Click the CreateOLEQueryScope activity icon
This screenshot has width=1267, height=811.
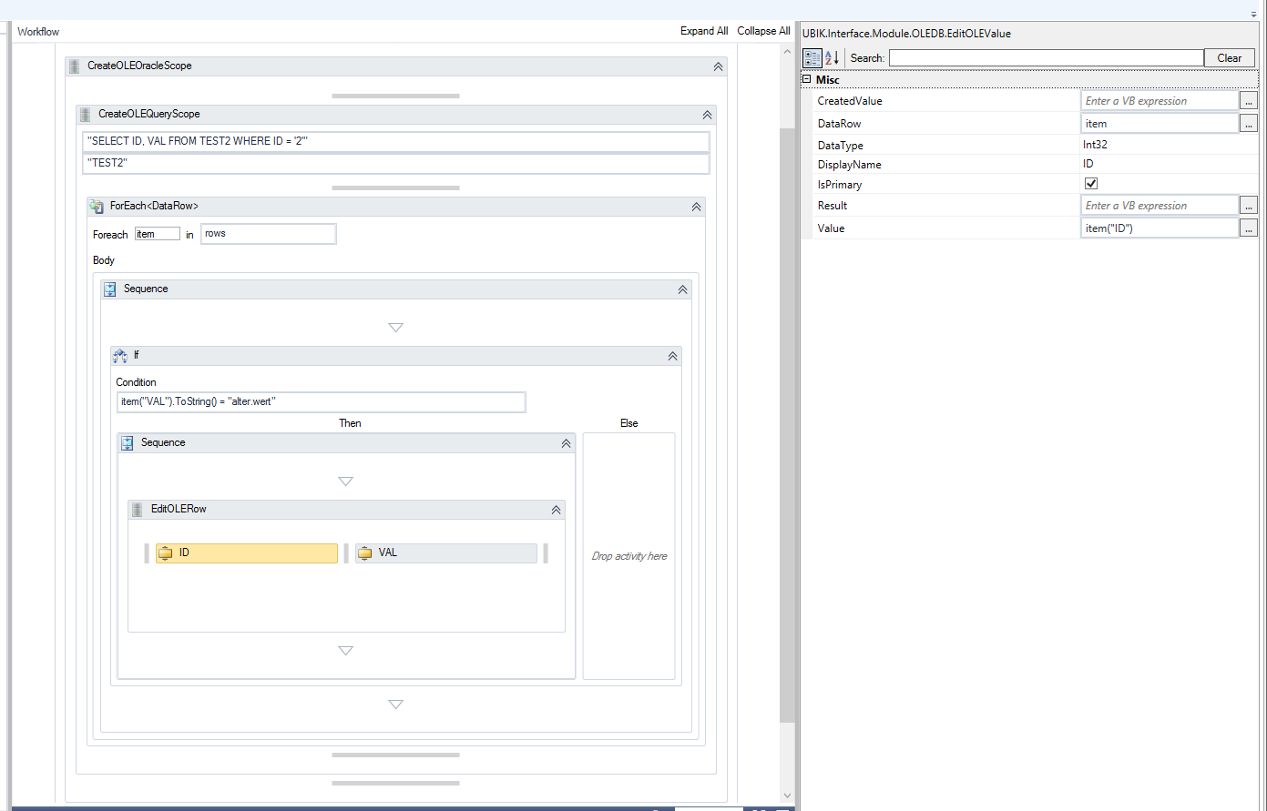[x=86, y=115]
